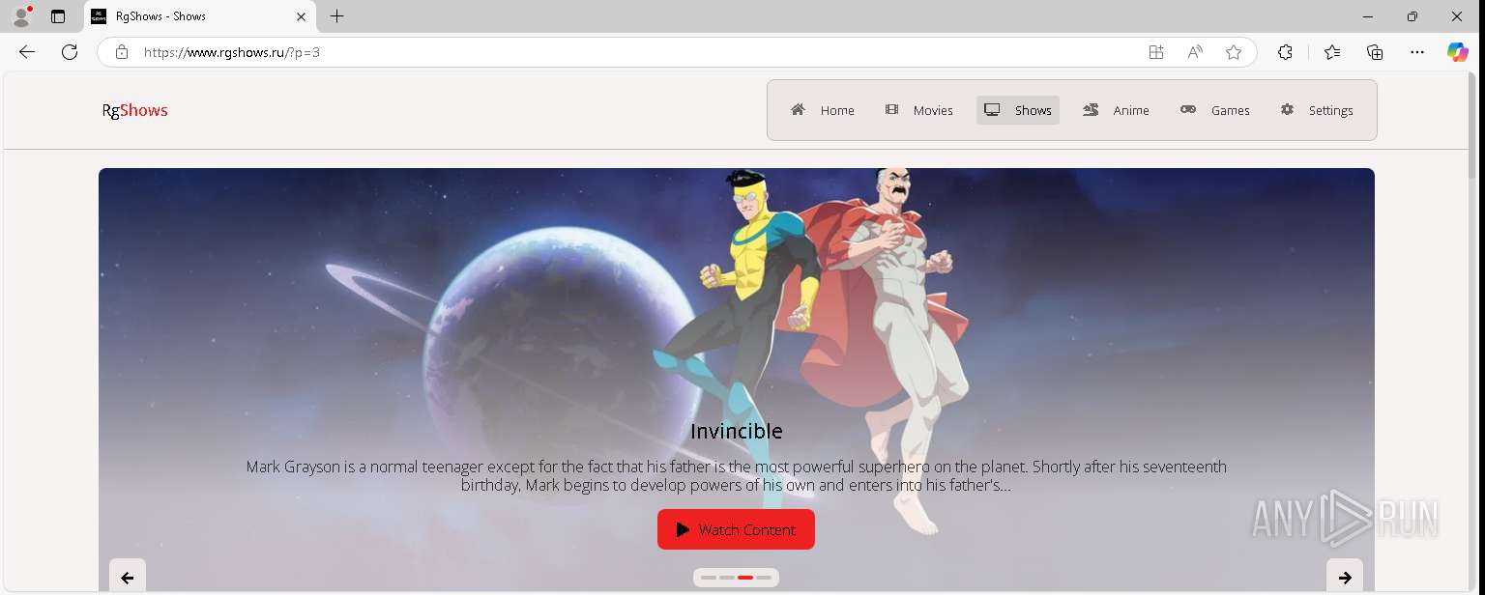The width and height of the screenshot is (1485, 595).
Task: Close the RgShows - Shows tab
Action: click(301, 16)
